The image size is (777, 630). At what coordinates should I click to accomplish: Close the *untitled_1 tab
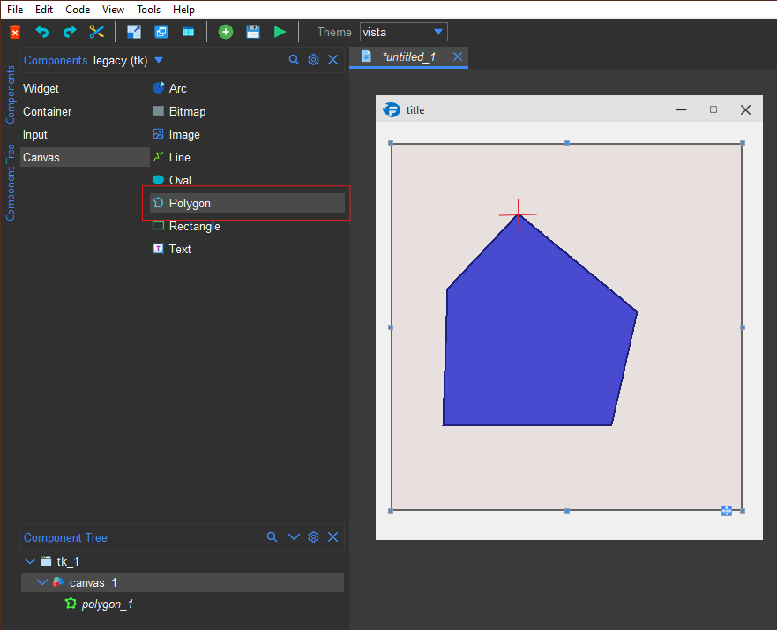(x=458, y=57)
